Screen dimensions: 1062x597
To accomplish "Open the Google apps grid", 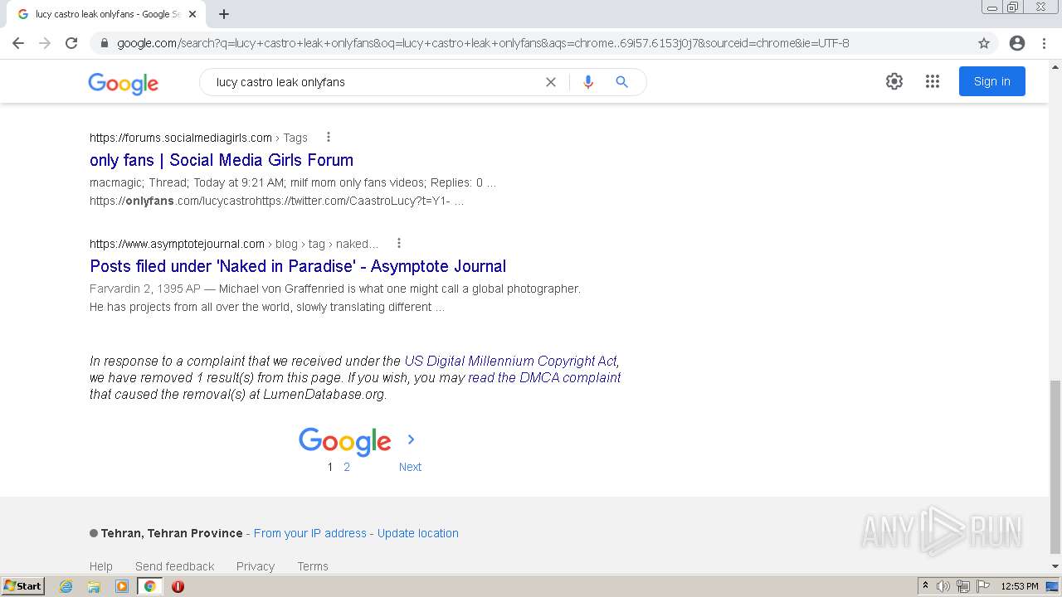I will pyautogui.click(x=933, y=81).
